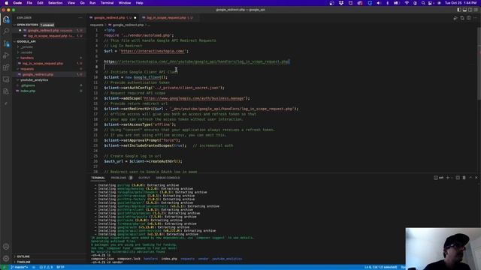Toggle the primary side bar layout icon
The height and width of the screenshot is (270, 481).
point(459,10)
